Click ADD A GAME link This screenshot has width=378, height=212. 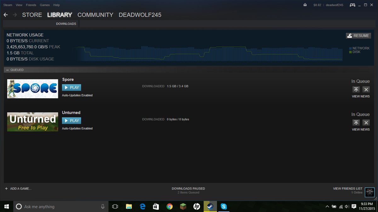[21, 189]
